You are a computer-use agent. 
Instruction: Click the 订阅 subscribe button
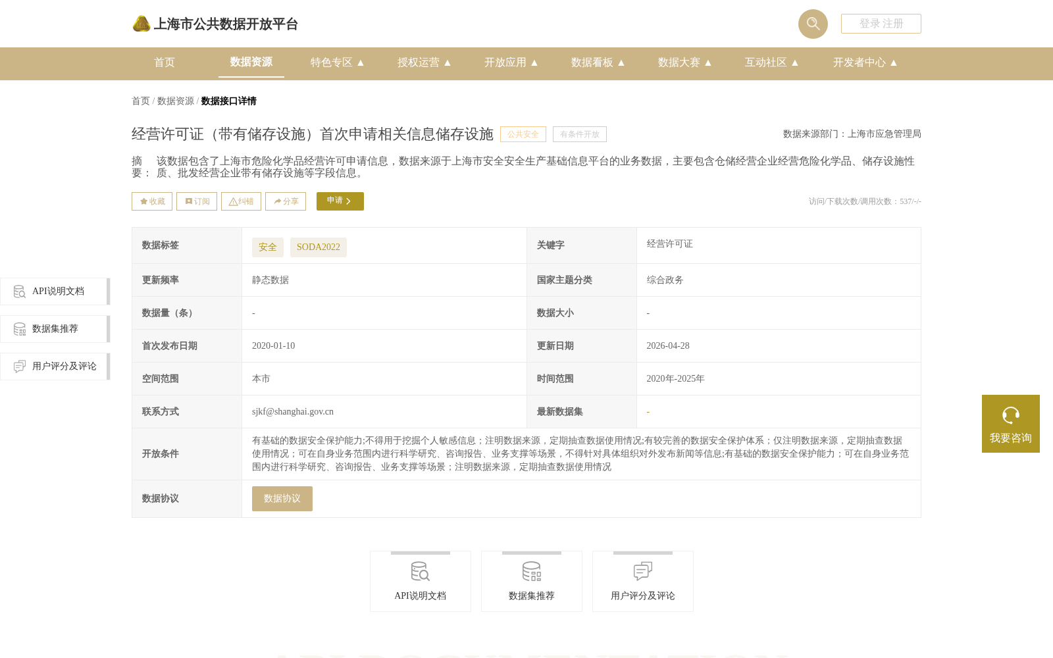pyautogui.click(x=197, y=201)
